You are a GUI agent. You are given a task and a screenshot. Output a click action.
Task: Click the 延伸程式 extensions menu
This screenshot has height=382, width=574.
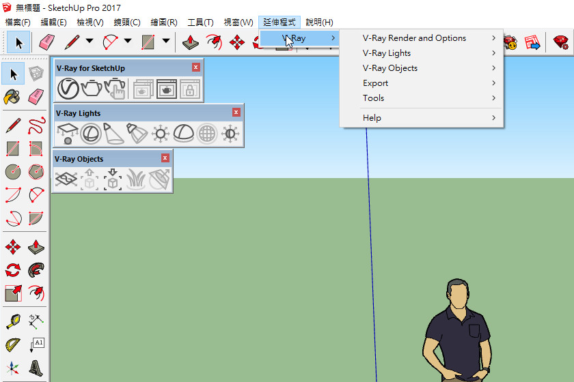[279, 23]
